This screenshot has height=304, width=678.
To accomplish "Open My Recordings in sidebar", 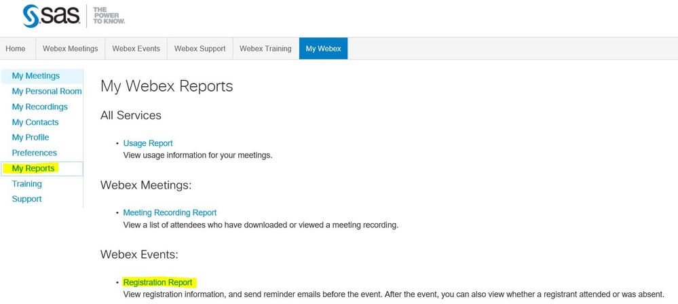I will tap(40, 107).
